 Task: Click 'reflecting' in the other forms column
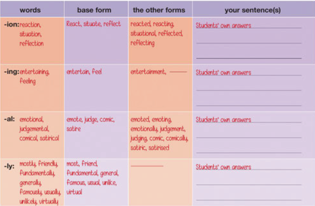[x=142, y=43]
